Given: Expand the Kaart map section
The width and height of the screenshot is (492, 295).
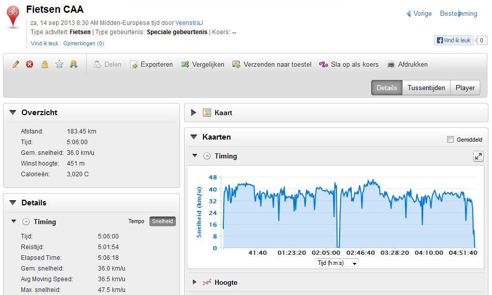Looking at the screenshot, I should (x=194, y=113).
